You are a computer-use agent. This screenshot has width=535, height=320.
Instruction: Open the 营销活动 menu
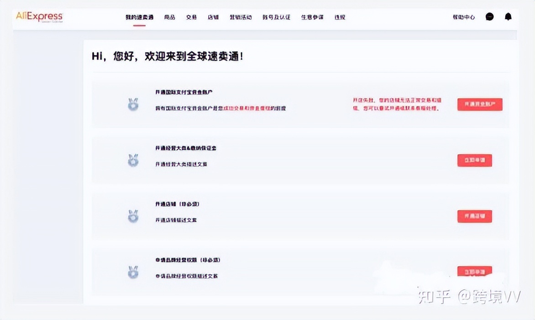coord(241,16)
